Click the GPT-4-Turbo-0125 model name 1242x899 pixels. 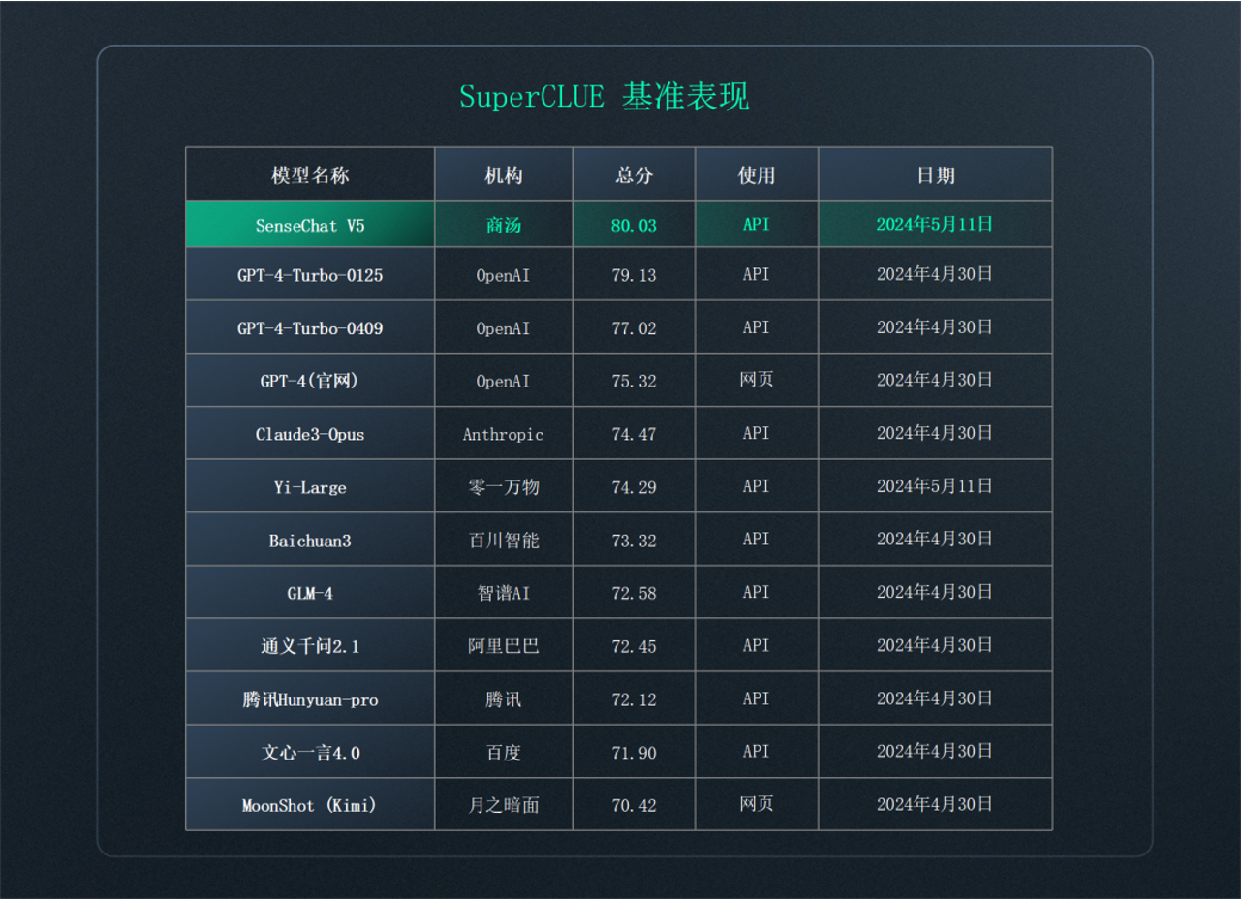tap(310, 275)
